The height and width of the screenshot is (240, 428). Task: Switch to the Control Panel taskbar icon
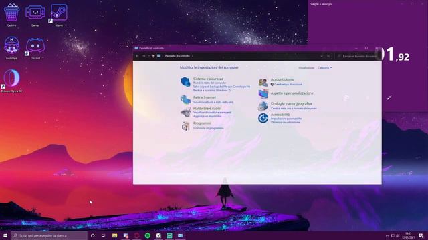click(x=180, y=235)
